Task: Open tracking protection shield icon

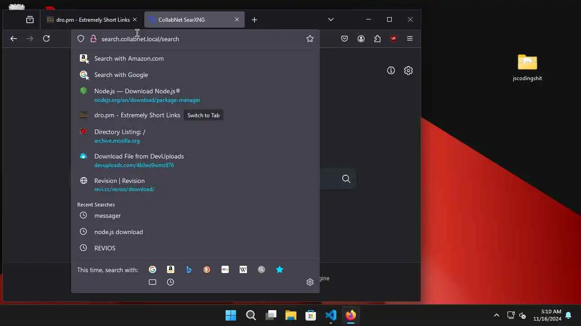Action: [x=81, y=39]
